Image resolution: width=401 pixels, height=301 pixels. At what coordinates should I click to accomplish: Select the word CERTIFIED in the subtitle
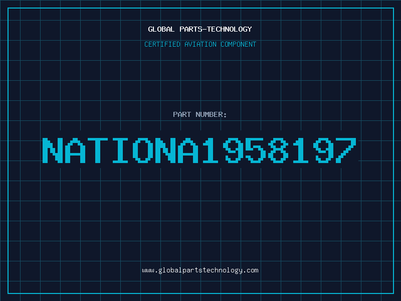coord(162,44)
